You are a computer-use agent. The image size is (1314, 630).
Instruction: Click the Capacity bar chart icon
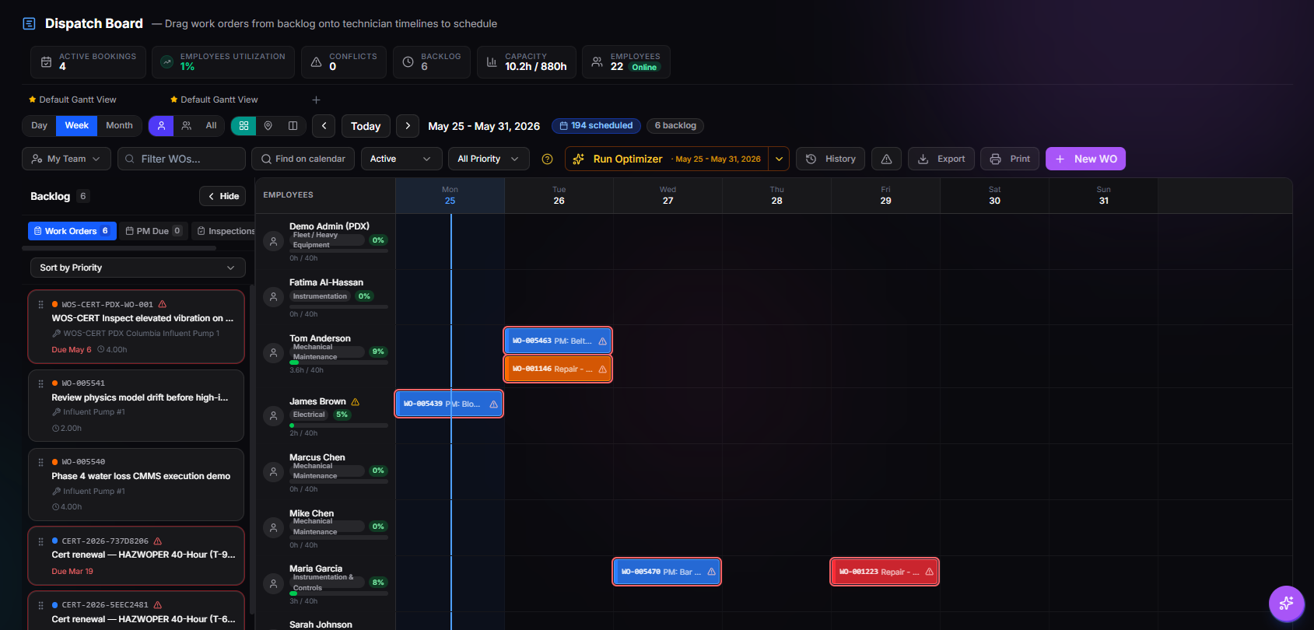492,62
